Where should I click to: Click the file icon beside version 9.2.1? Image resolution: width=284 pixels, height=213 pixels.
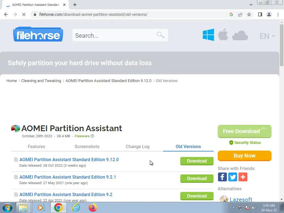coord(16,177)
